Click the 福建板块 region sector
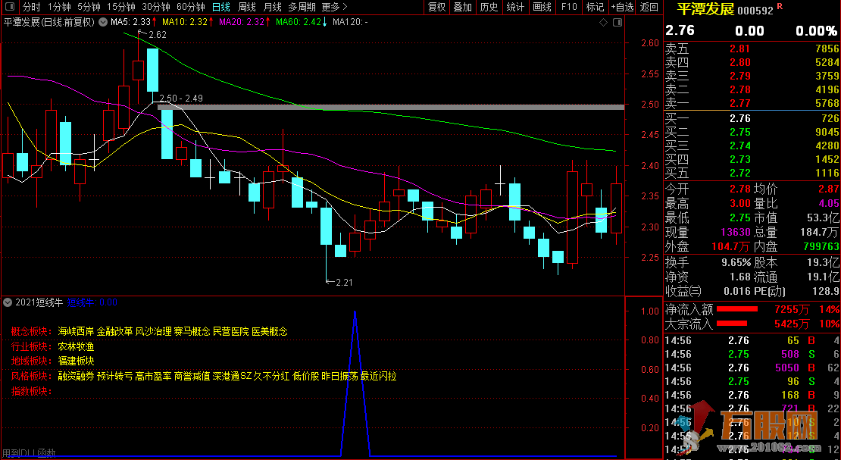The width and height of the screenshot is (841, 460). [76, 361]
